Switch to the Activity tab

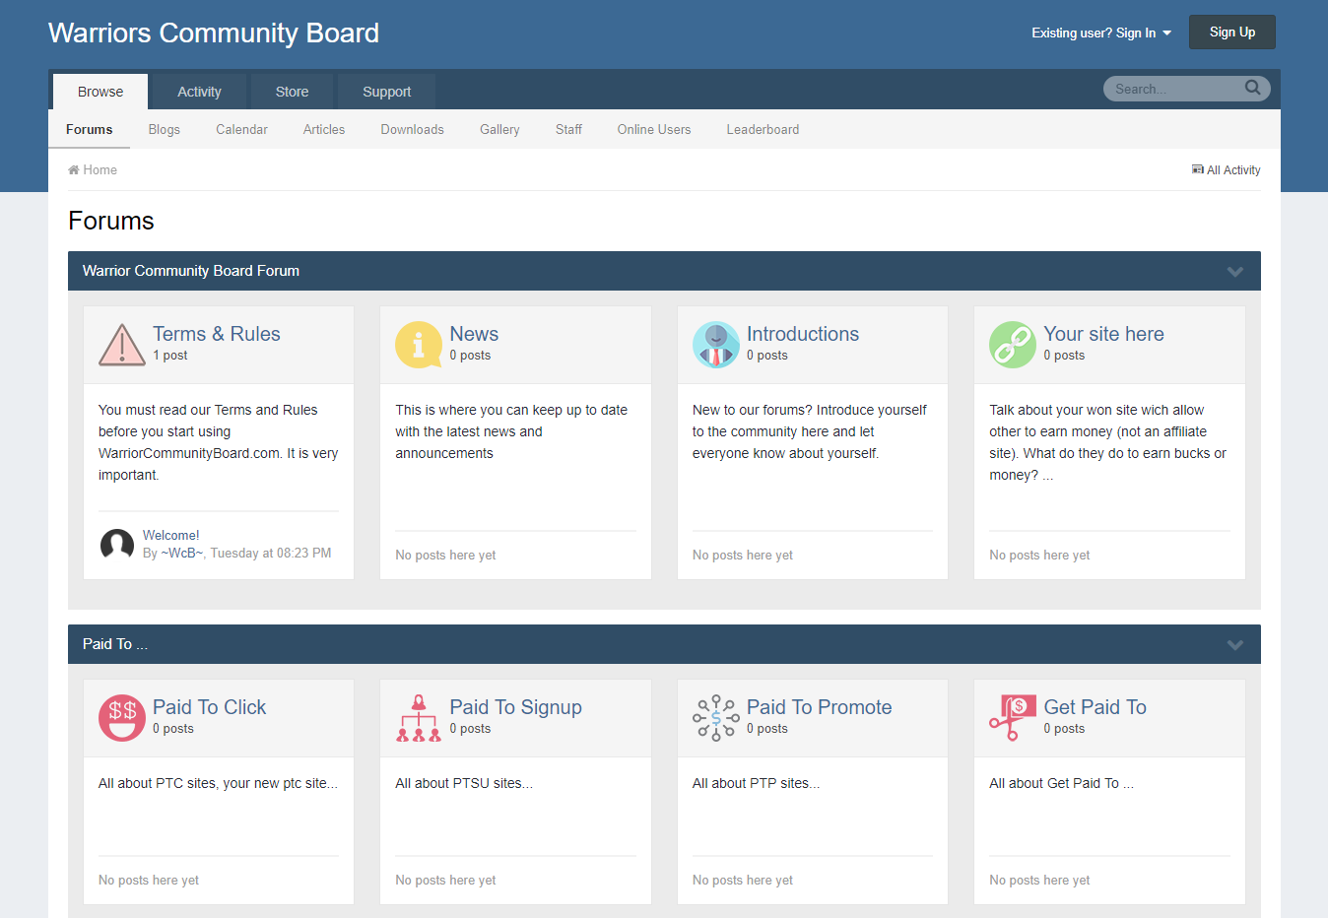pos(199,92)
